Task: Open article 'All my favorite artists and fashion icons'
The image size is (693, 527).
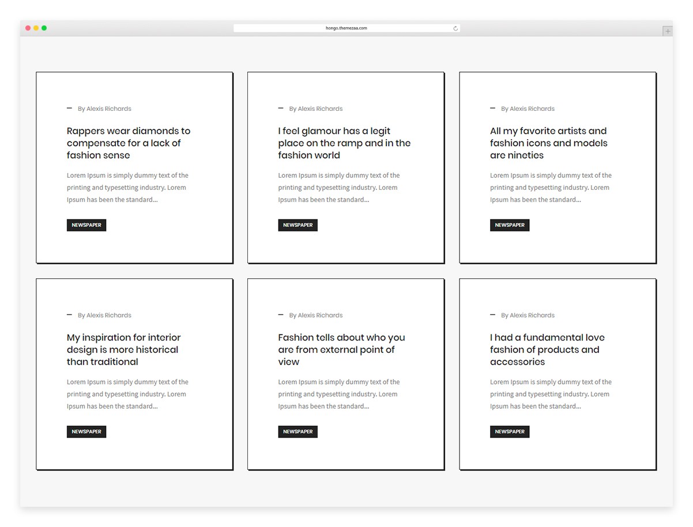Action: point(549,143)
